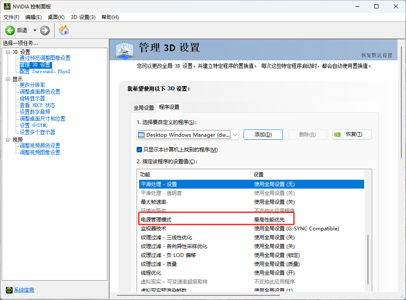Switch to the "全局设置" tab

pos(144,108)
